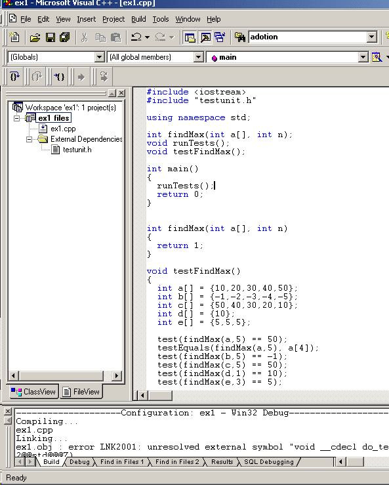
Task: Click the Save All stacked disks icon
Action: [65, 37]
